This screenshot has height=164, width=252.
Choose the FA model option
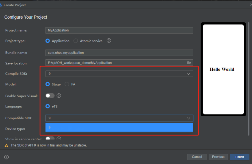[67, 84]
